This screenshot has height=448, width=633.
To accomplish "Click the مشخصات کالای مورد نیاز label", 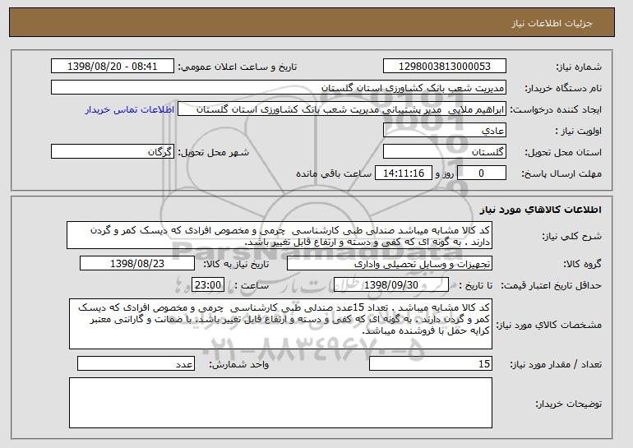I will click(x=548, y=325).
